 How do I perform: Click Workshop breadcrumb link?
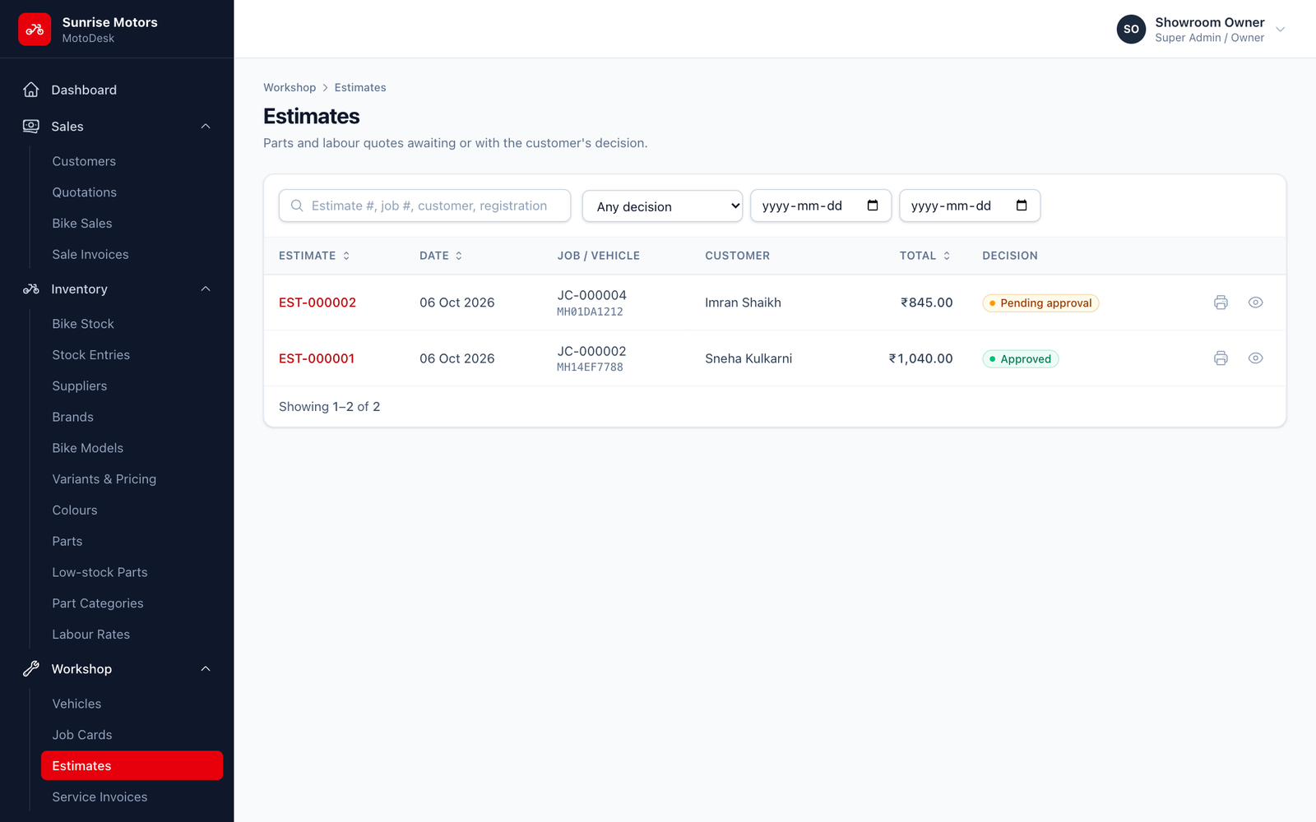point(290,87)
